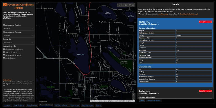Open the Route ID dropdown
This screenshot has width=216, height=108.
19,43
